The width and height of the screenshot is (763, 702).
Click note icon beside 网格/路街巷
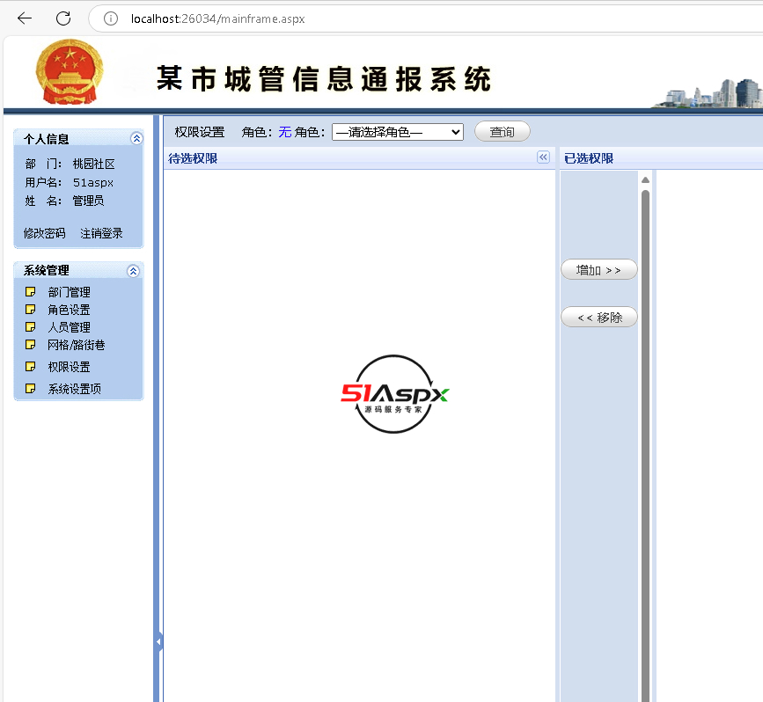[30, 345]
